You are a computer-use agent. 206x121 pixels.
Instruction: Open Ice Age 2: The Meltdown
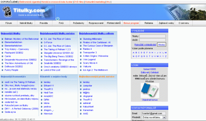[95, 70]
